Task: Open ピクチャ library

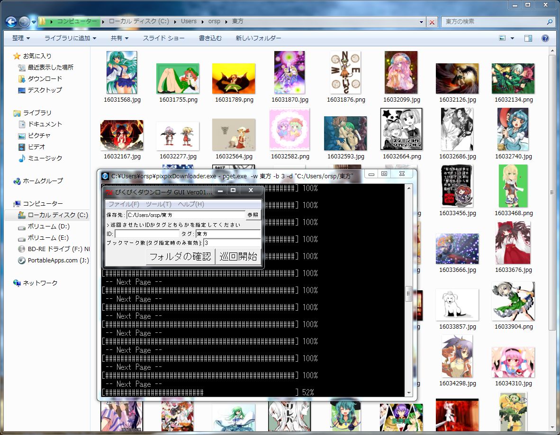Action: pyautogui.click(x=39, y=136)
